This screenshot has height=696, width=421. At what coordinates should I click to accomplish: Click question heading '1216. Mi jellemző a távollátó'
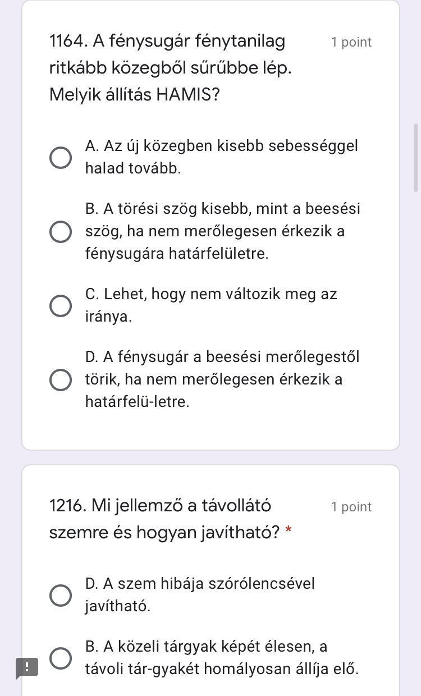160,506
